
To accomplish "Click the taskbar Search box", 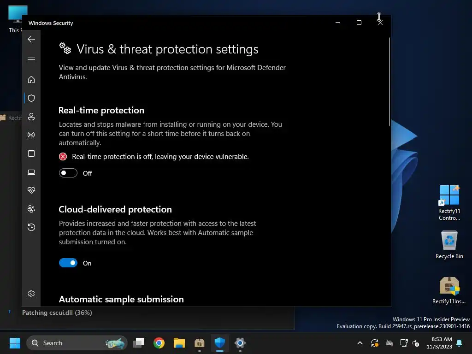I will tap(77, 343).
